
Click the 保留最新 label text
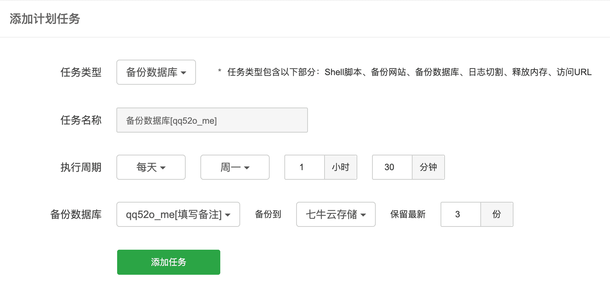tap(408, 214)
